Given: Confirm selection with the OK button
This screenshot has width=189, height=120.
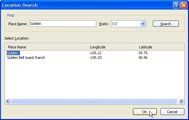Looking at the screenshot, I should coord(145,112).
